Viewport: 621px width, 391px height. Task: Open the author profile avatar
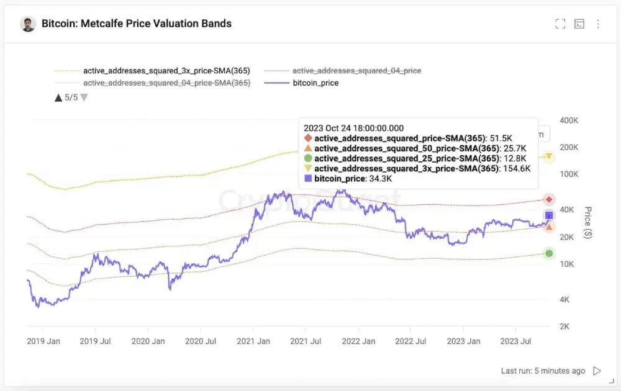(x=28, y=24)
